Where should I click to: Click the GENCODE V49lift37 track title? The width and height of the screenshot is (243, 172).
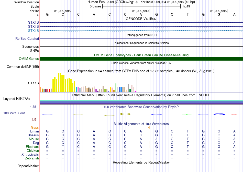coord(141,19)
